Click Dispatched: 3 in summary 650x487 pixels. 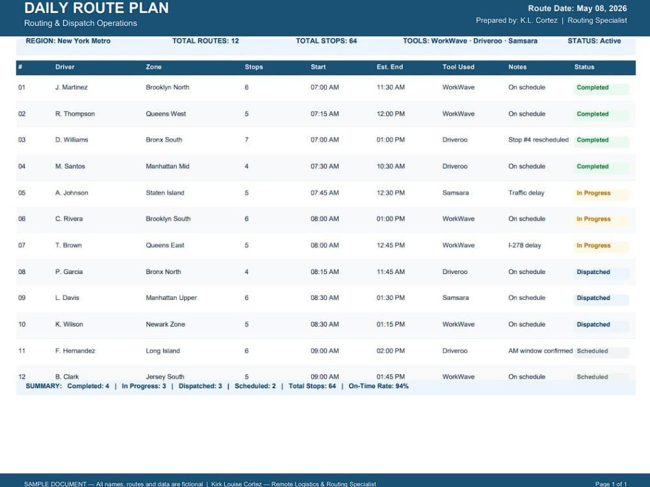[x=200, y=386]
